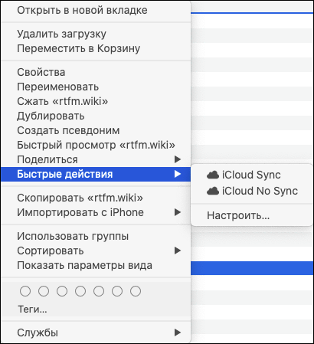
Task: Select the last tag color circle
Action: pyautogui.click(x=136, y=291)
